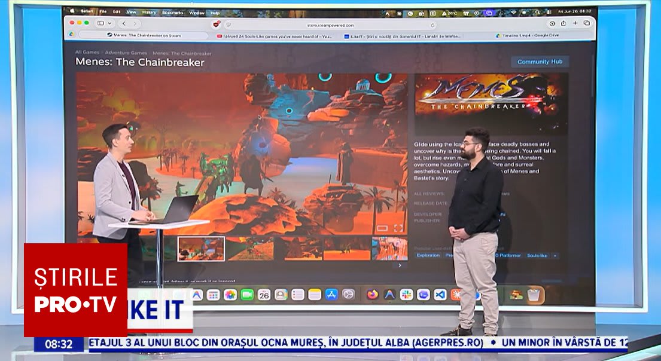The height and width of the screenshot is (361, 661).
Task: Open the sidebar chevron dropdown in Safari
Action: (109, 23)
